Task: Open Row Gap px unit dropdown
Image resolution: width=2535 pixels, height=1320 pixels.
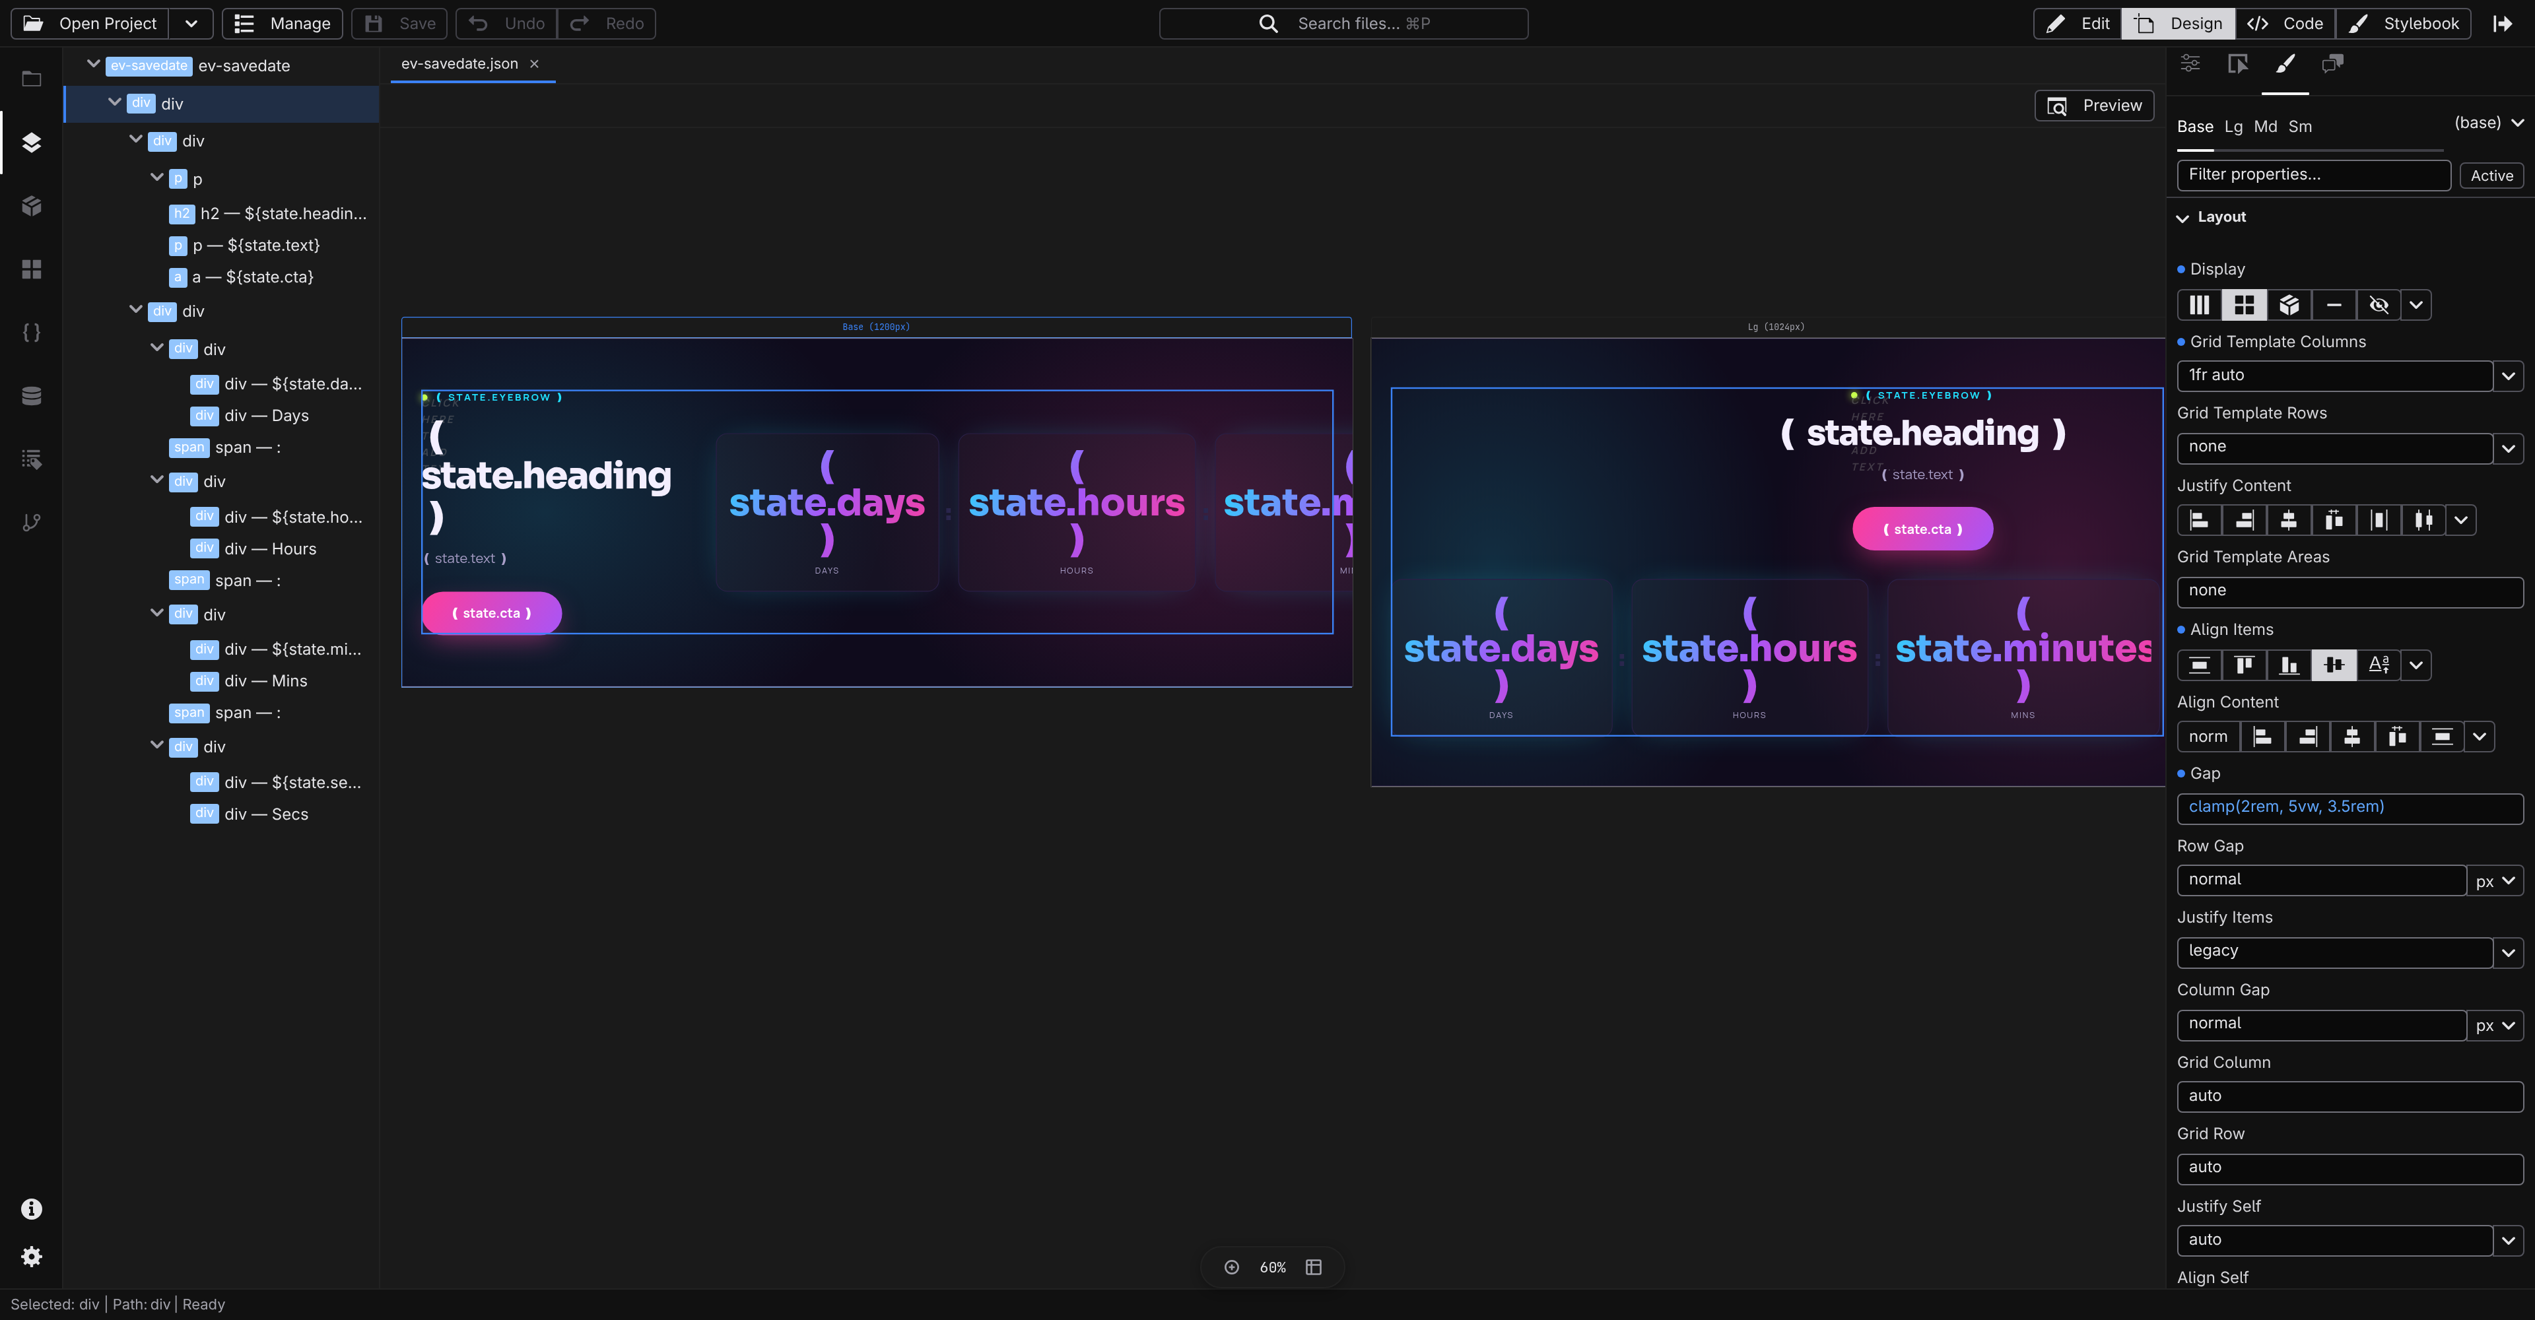Action: point(2495,880)
